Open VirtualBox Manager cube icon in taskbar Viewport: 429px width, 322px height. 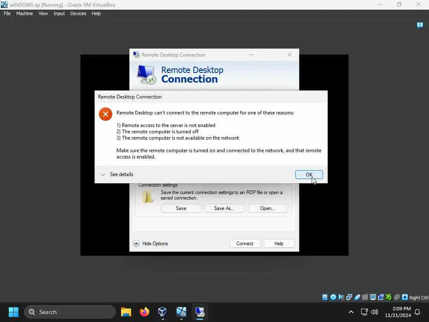(162, 312)
